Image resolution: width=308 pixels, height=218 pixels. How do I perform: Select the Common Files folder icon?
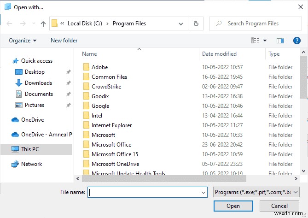pos(86,77)
